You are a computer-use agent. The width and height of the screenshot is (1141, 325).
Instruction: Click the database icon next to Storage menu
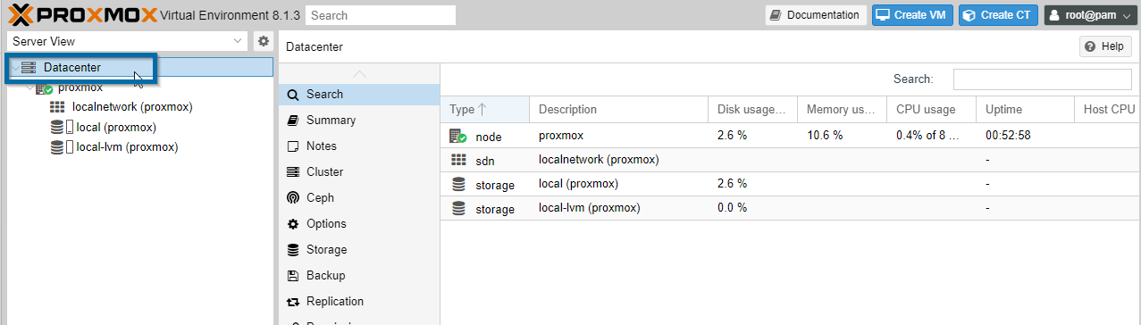tap(292, 249)
